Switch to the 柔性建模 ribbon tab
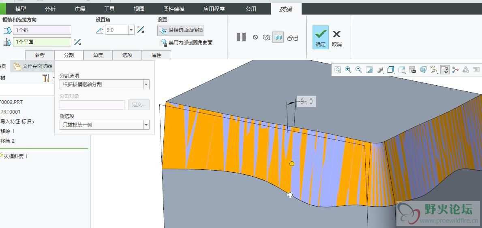482x228 pixels. 174,9
